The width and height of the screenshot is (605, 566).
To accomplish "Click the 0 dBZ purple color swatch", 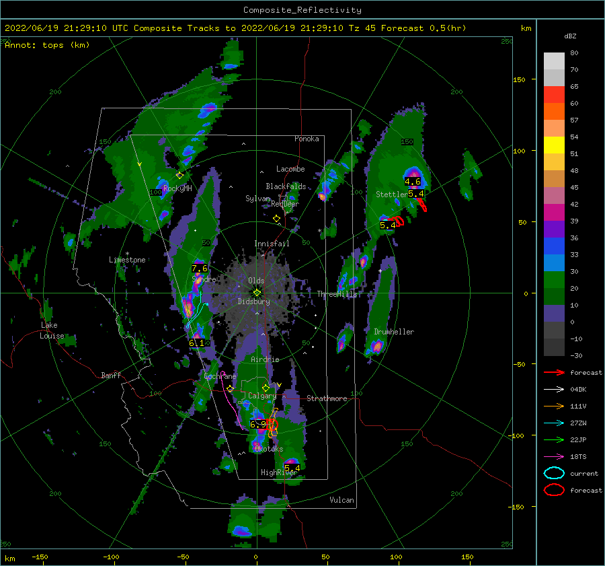I will [x=554, y=314].
